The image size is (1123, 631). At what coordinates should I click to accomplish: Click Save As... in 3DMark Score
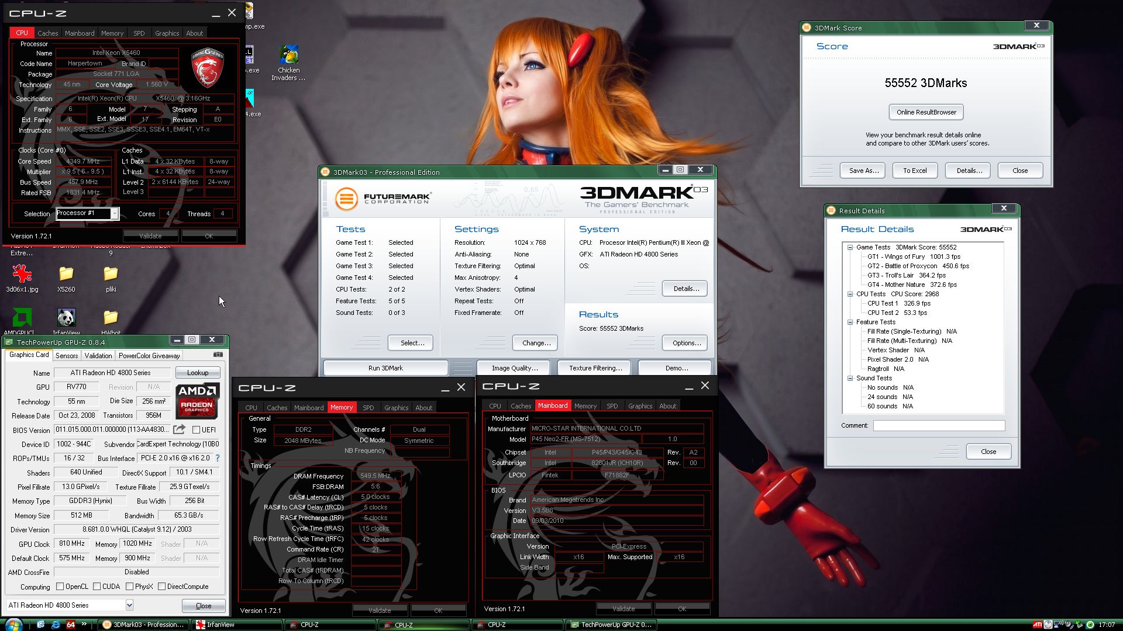tap(863, 171)
